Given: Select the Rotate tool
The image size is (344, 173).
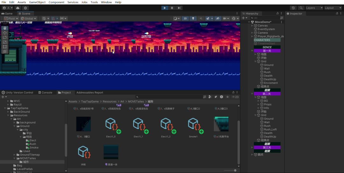Looking at the screenshot, I should click(5, 37).
